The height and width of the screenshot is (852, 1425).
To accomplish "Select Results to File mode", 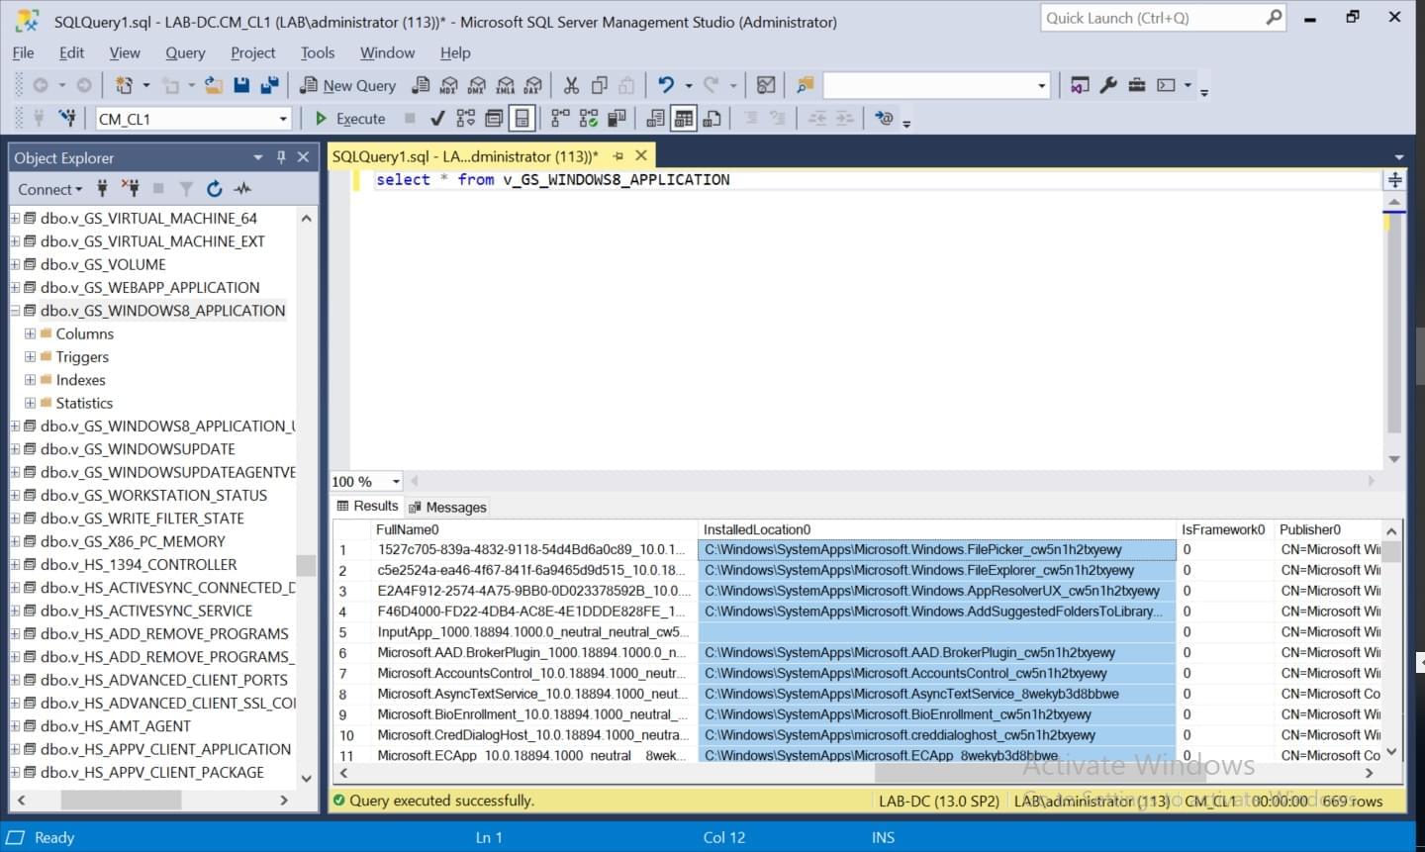I will pyautogui.click(x=712, y=119).
